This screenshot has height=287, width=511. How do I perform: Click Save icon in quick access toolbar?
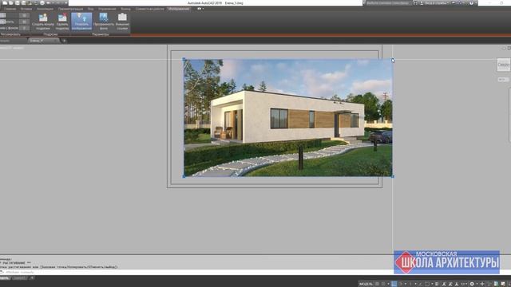click(18, 3)
